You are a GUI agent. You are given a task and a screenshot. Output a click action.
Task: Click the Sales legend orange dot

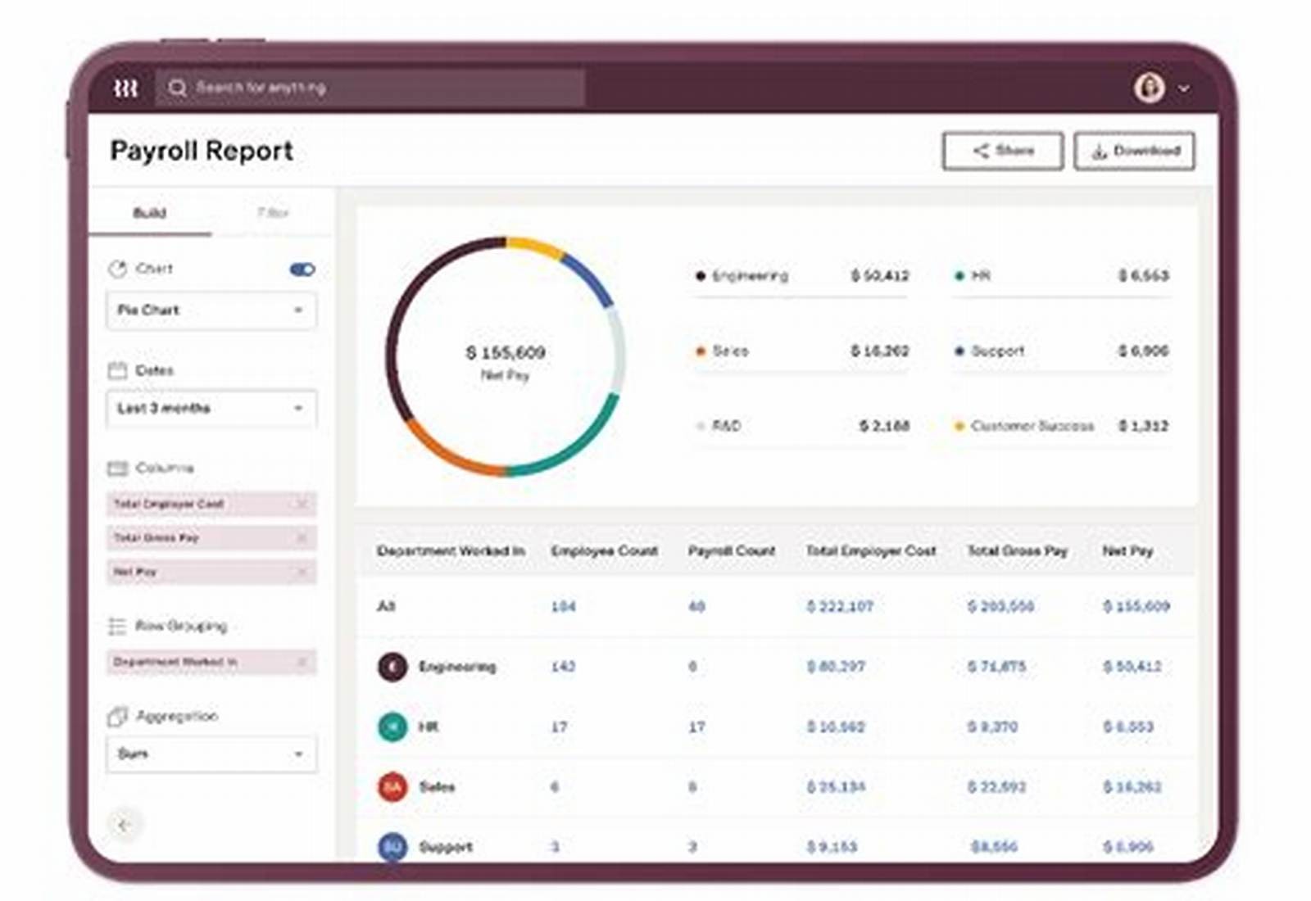700,351
